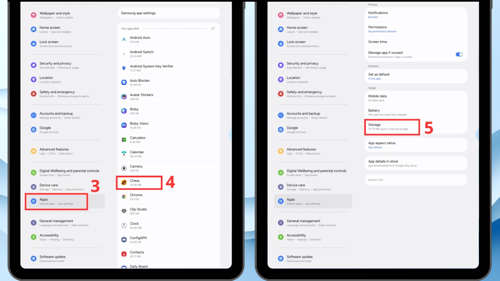This screenshot has width=500, height=281.
Task: Tap Samsung app settings search field
Action: click(168, 13)
